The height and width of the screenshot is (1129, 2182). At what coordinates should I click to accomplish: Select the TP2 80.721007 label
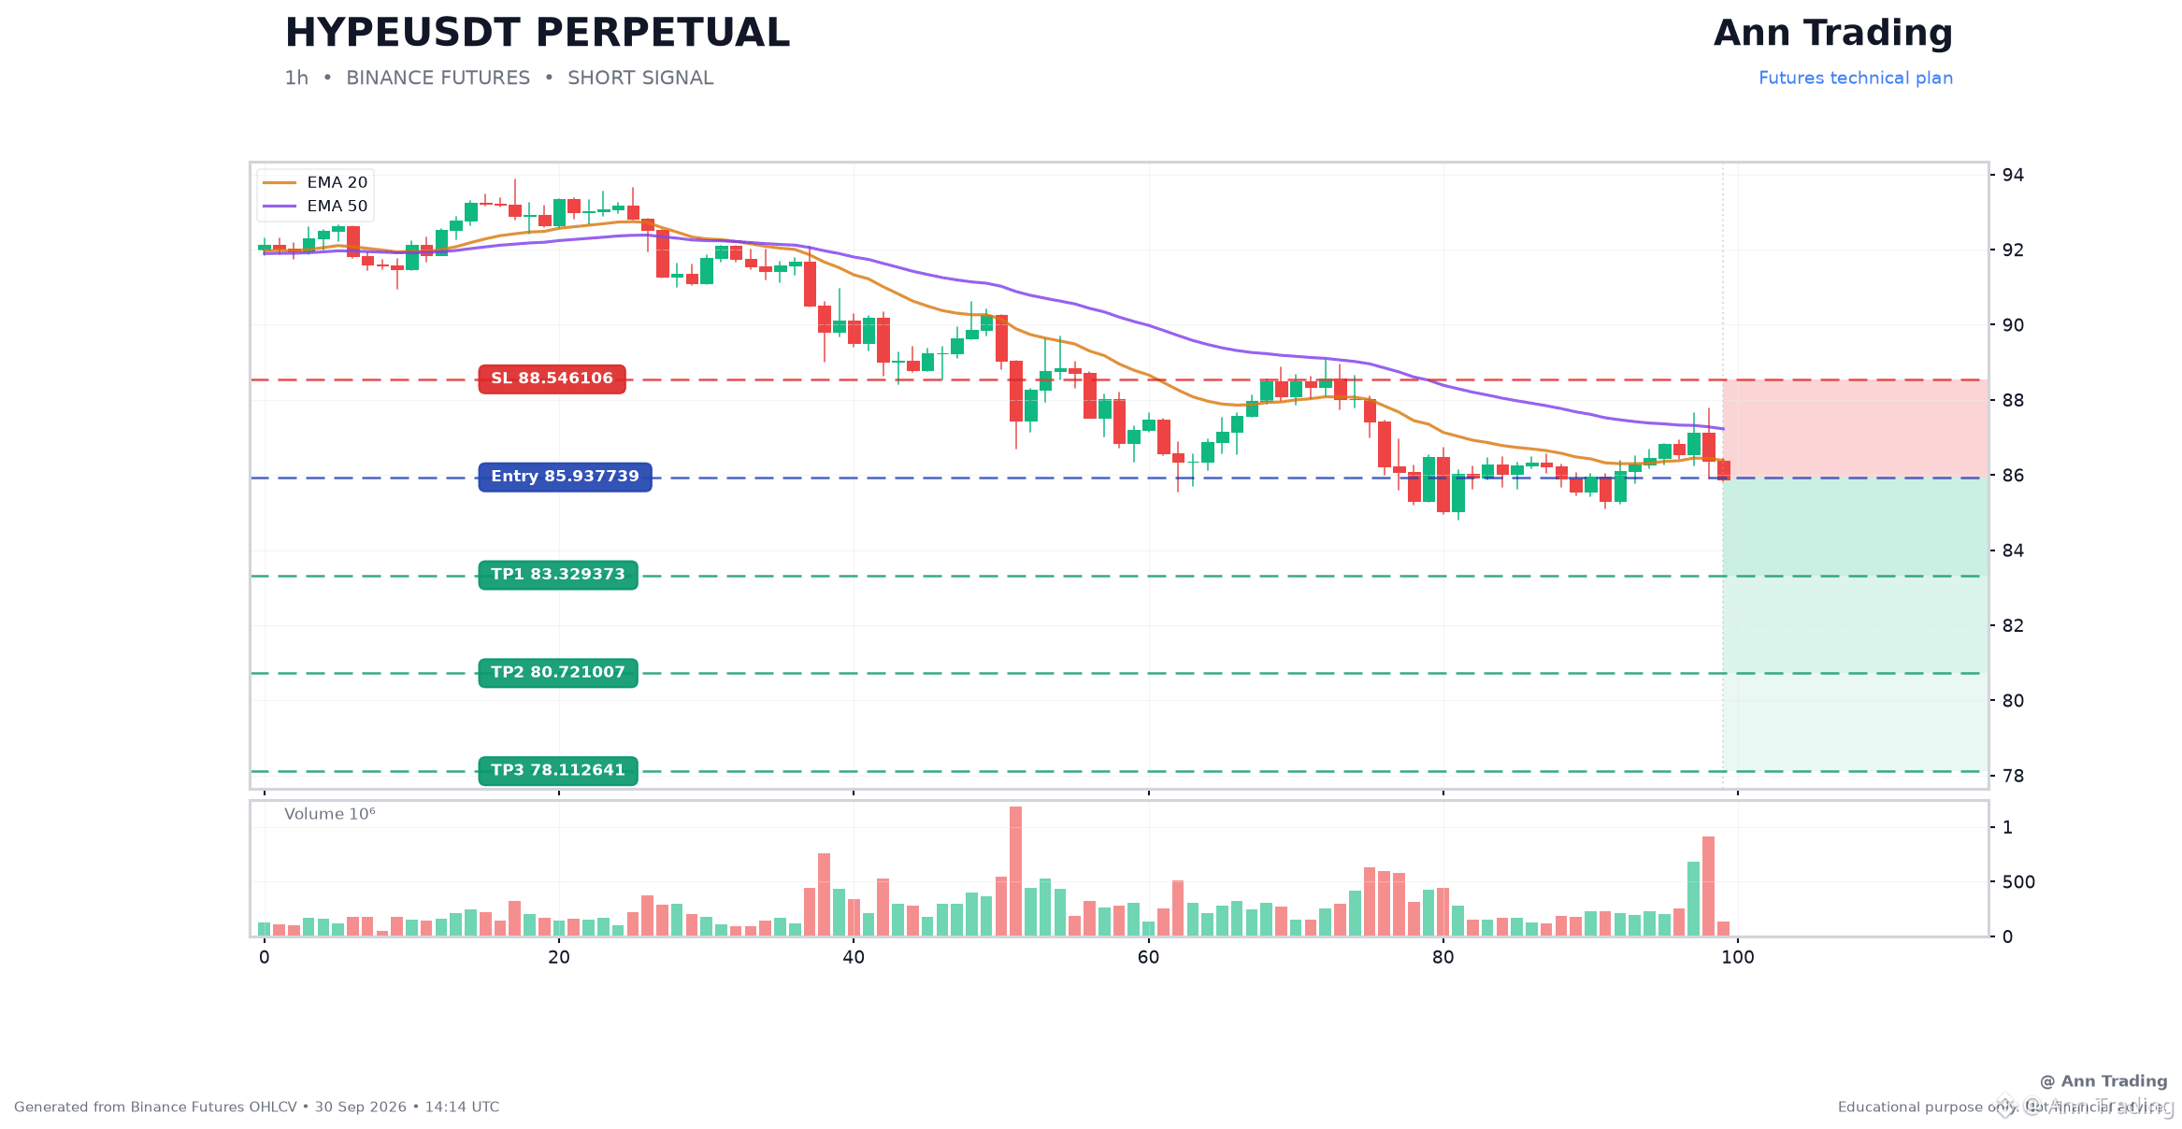pos(558,673)
